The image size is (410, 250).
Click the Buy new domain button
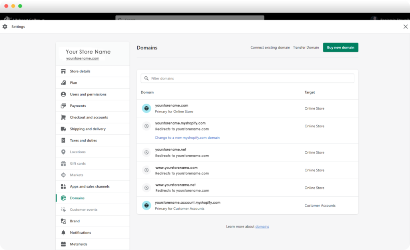pos(340,48)
